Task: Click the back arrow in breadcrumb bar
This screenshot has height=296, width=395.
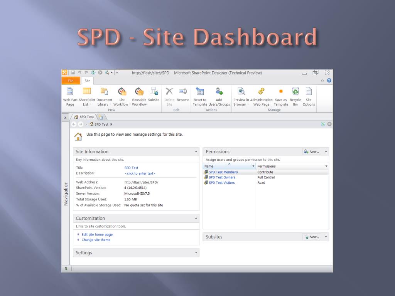Action: coord(74,124)
